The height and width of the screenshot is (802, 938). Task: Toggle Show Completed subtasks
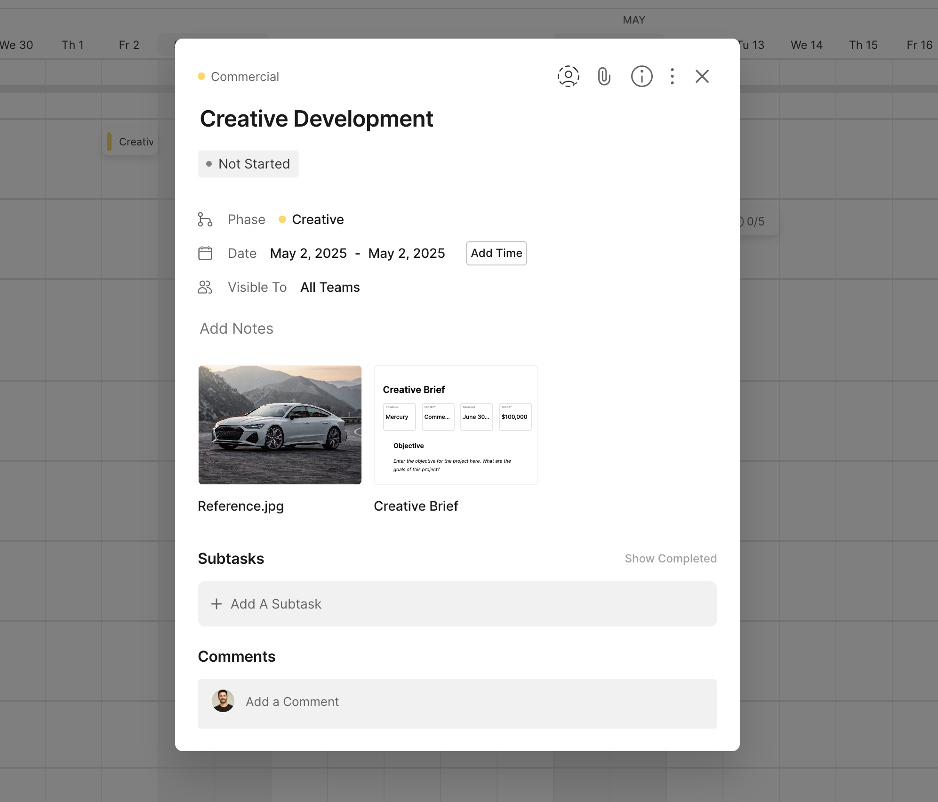pos(670,559)
